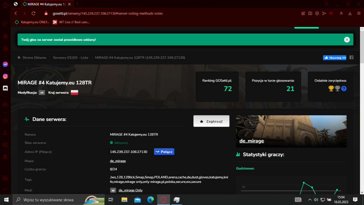Bookmark this page with heart icon
The image size is (364, 205).
pyautogui.click(x=331, y=13)
